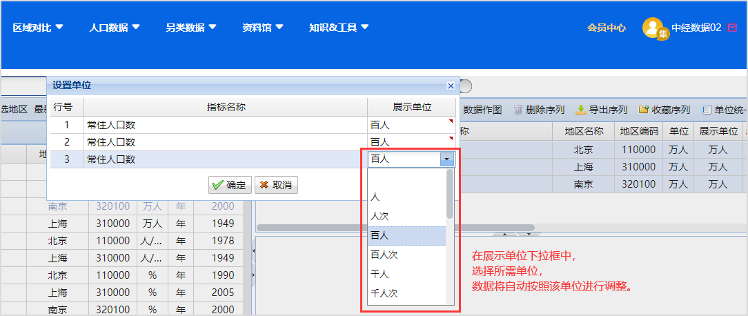Click the 导出序列 download icon
The height and width of the screenshot is (316, 748).
[581, 110]
